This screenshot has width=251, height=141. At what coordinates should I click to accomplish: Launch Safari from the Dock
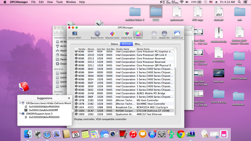tap(47, 134)
